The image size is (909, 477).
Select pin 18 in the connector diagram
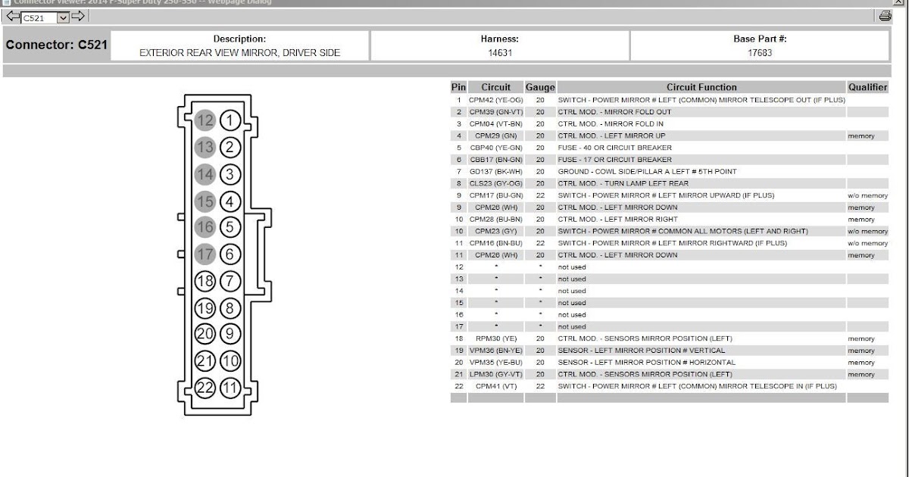click(205, 282)
